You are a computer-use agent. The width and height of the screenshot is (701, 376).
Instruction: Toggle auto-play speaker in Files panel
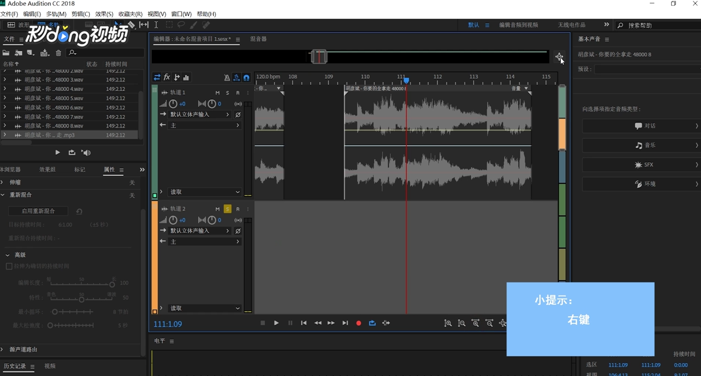click(86, 152)
